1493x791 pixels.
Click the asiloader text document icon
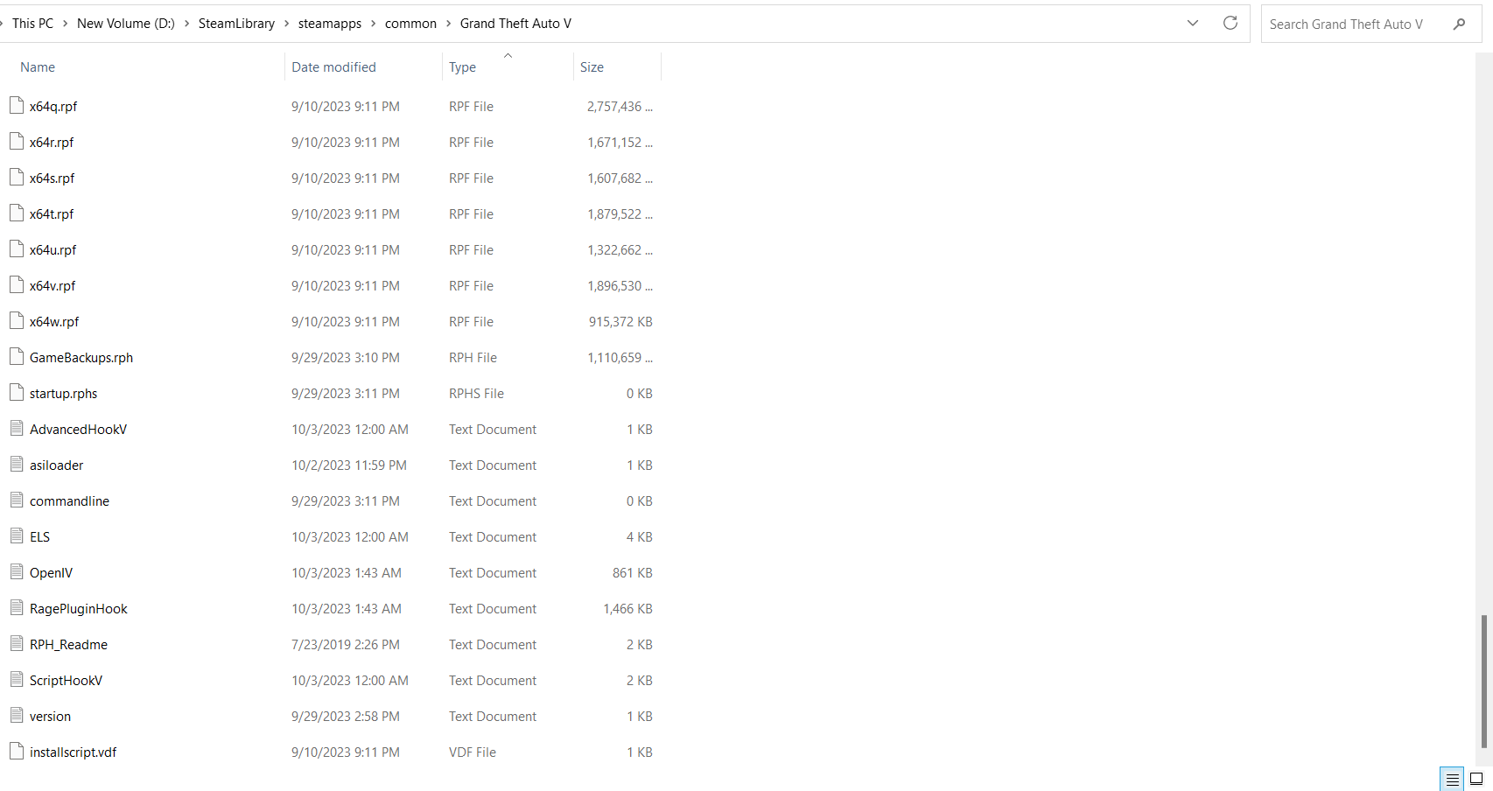17,464
